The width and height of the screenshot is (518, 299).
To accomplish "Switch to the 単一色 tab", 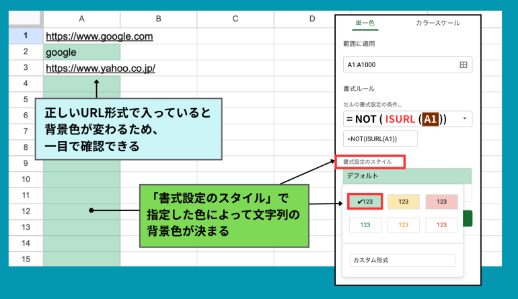I will coord(365,23).
